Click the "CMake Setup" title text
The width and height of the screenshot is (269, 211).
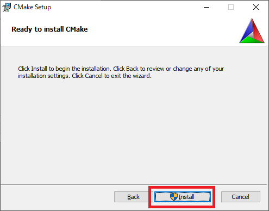tap(33, 7)
